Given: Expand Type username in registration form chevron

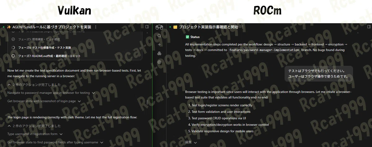Looking at the screenshot, I should [x=61, y=134].
